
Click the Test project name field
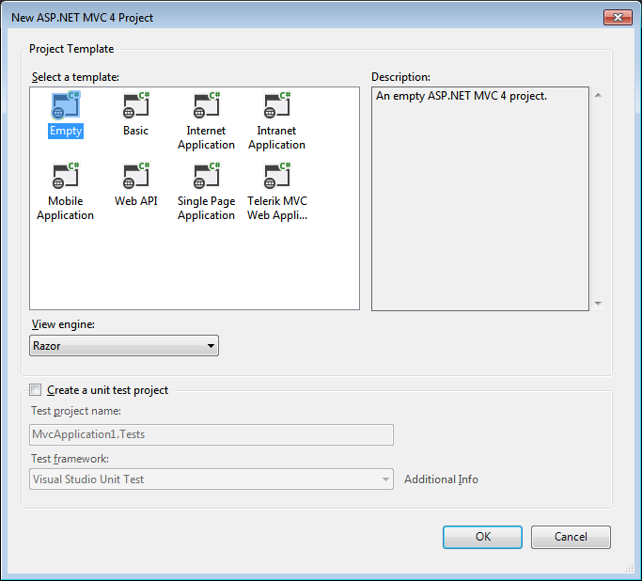click(211, 434)
